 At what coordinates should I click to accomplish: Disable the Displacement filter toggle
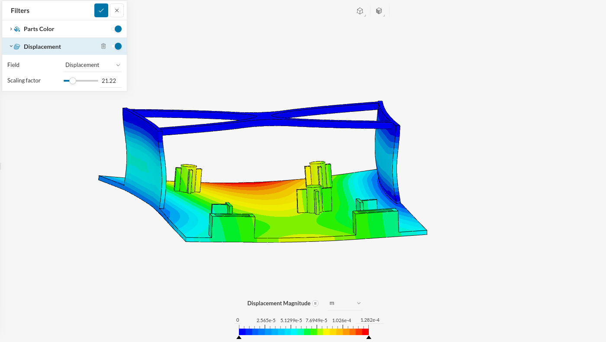(x=116, y=46)
